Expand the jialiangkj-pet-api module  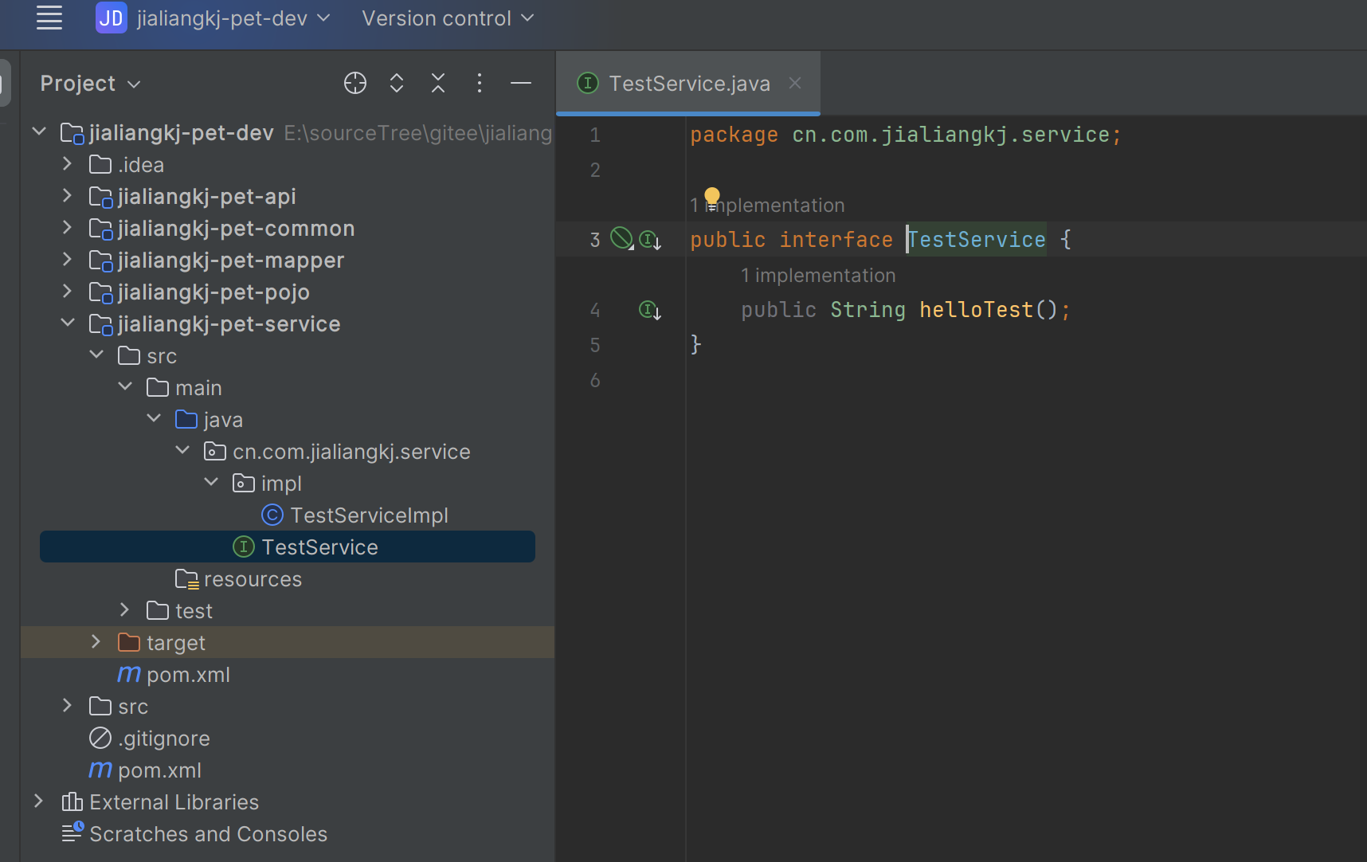68,195
